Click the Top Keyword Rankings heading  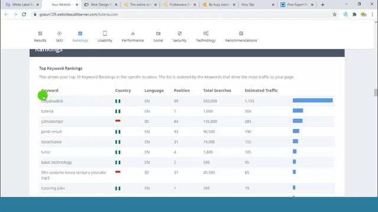[x=60, y=68]
